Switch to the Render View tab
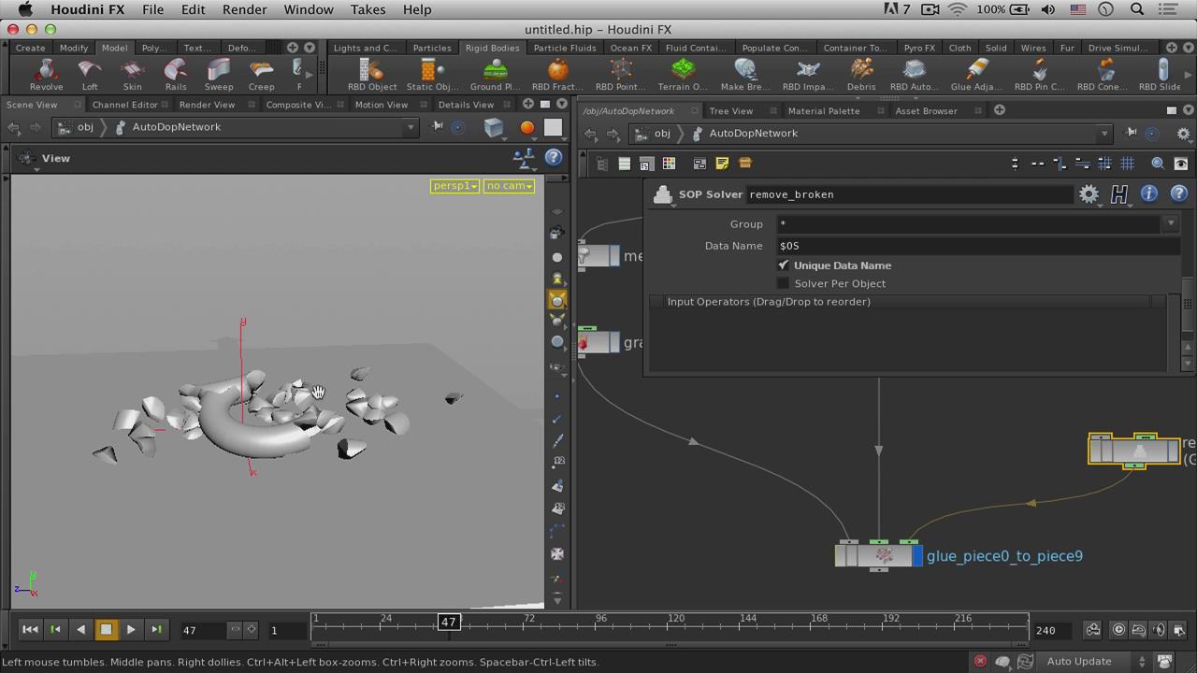 [207, 105]
